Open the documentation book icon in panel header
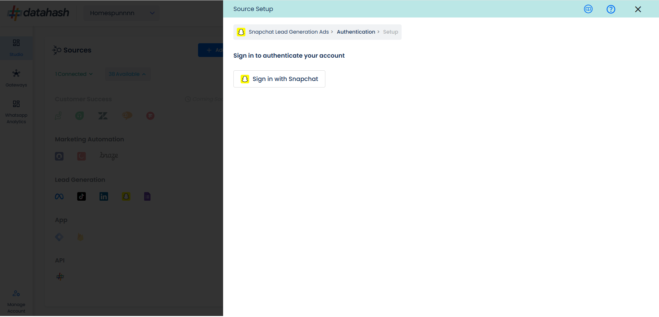Image resolution: width=659 pixels, height=317 pixels. [588, 9]
